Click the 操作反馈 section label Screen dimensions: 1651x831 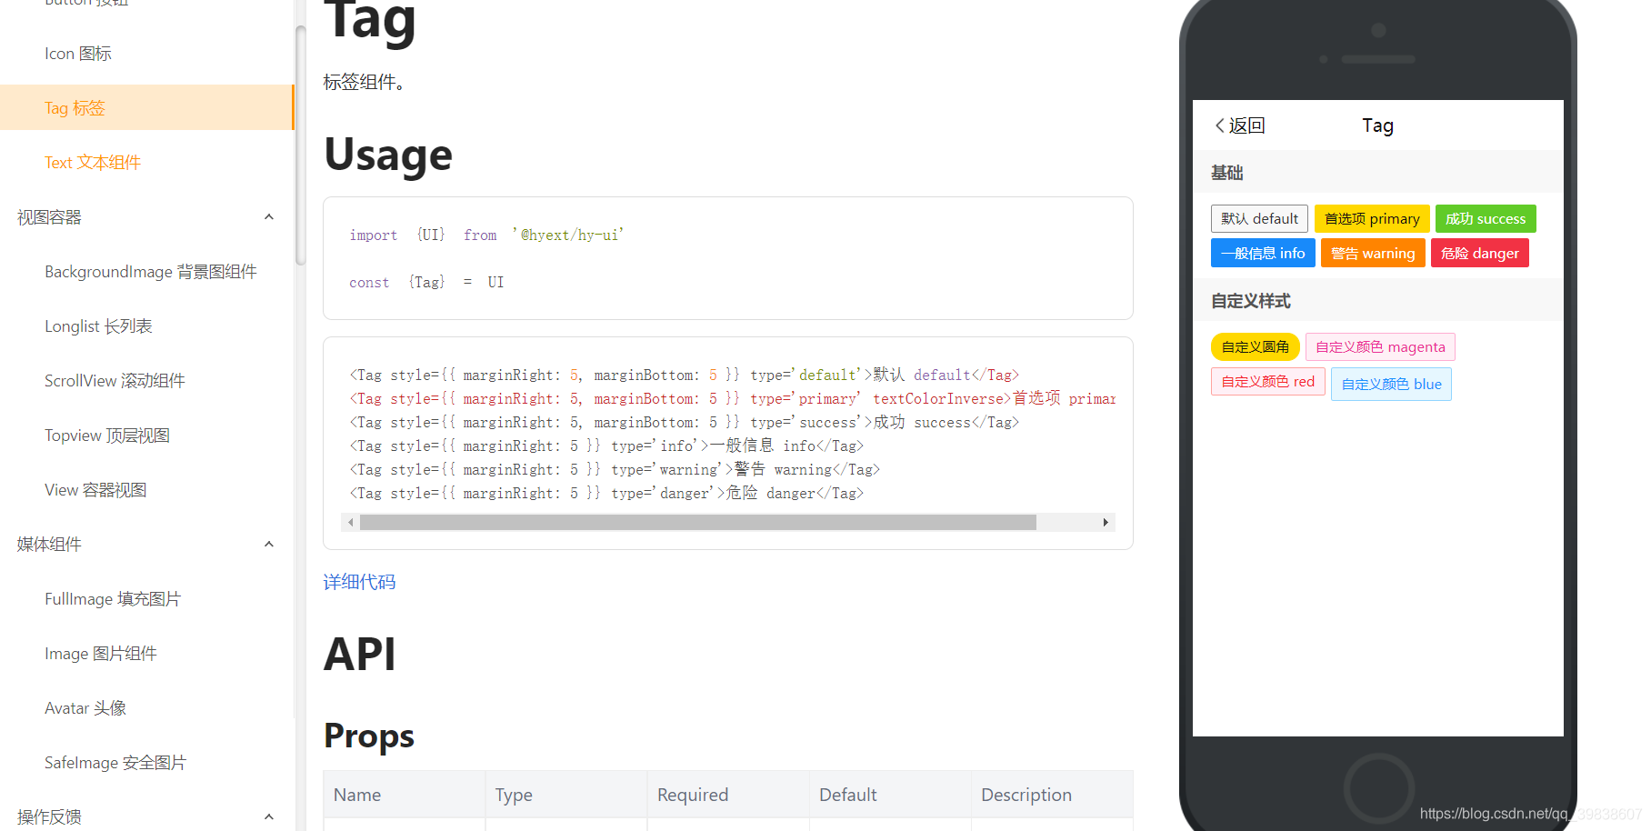[49, 817]
